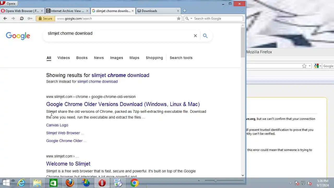
Task: Go forward with the forward arrow
Action: point(13,18)
